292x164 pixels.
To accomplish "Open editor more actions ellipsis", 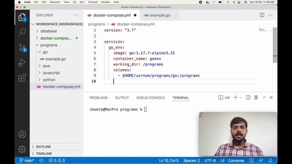I will pyautogui.click(x=270, y=15).
